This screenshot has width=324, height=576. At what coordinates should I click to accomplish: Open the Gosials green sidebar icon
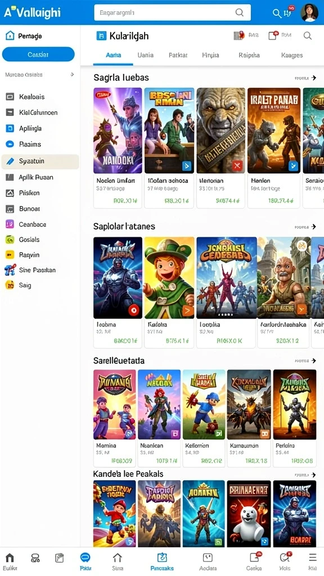click(10, 240)
